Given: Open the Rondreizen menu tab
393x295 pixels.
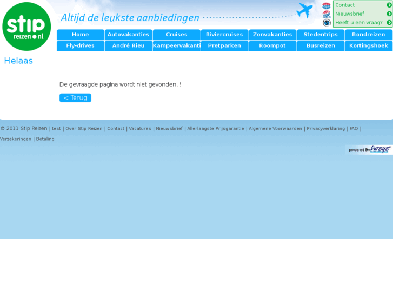Looking at the screenshot, I should point(369,35).
